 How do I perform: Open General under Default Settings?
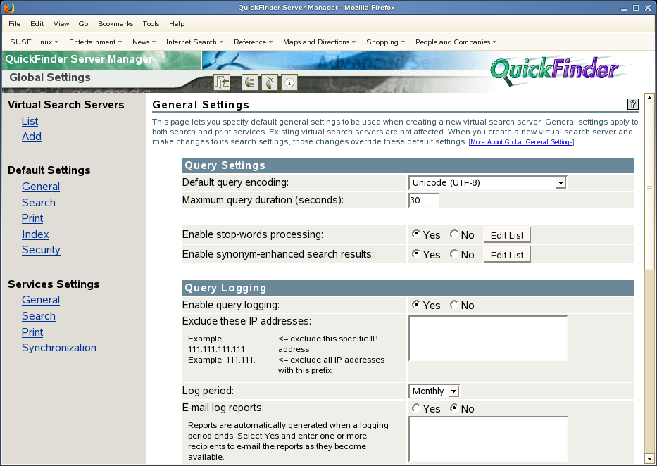pyautogui.click(x=41, y=187)
